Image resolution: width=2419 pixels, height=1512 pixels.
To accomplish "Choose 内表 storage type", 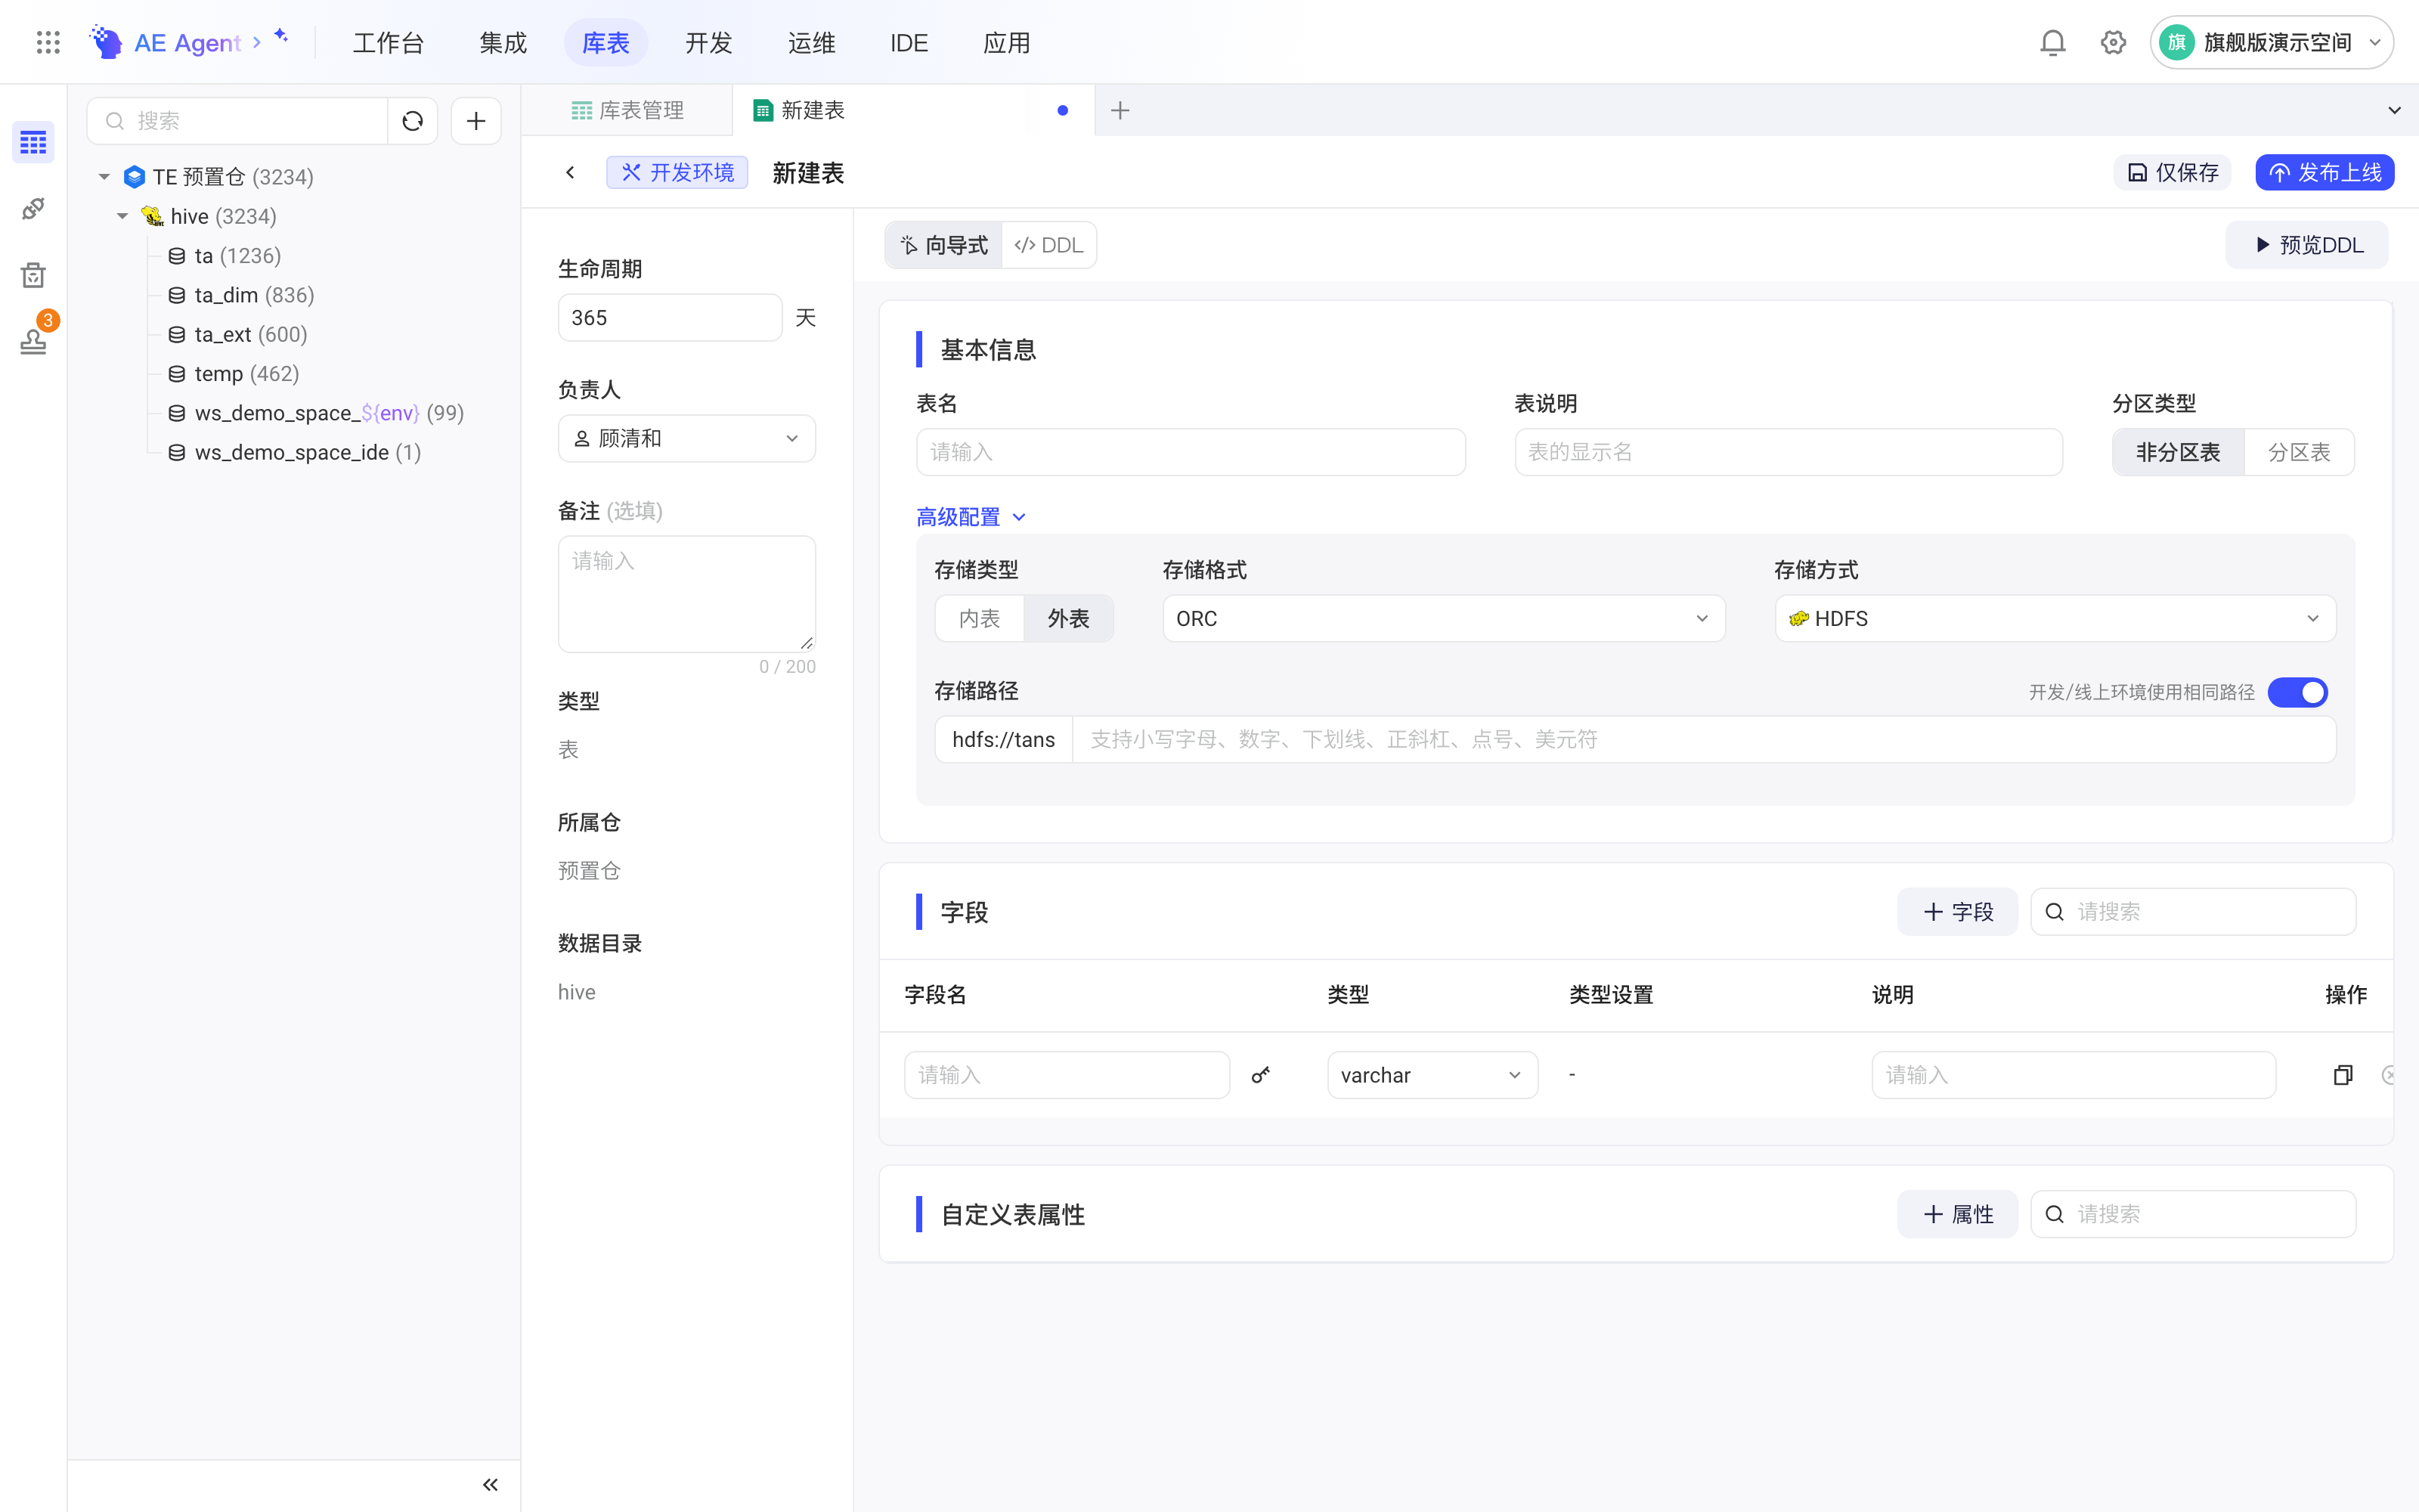I will coord(980,618).
